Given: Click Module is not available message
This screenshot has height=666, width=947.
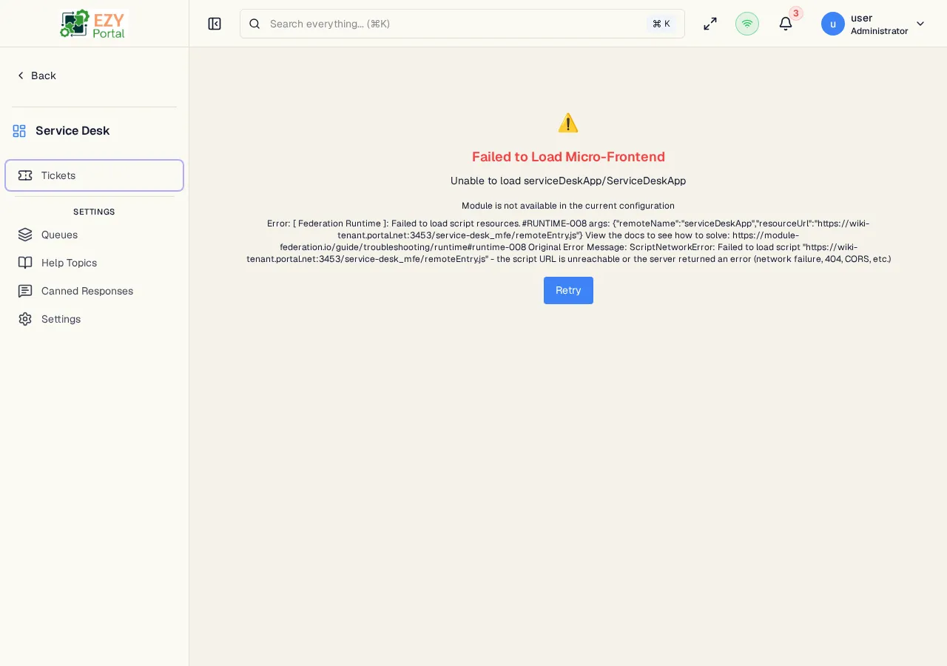Looking at the screenshot, I should pos(568,206).
